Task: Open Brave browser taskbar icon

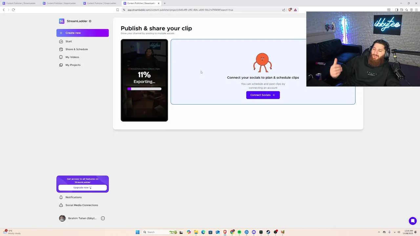Action: [225, 232]
